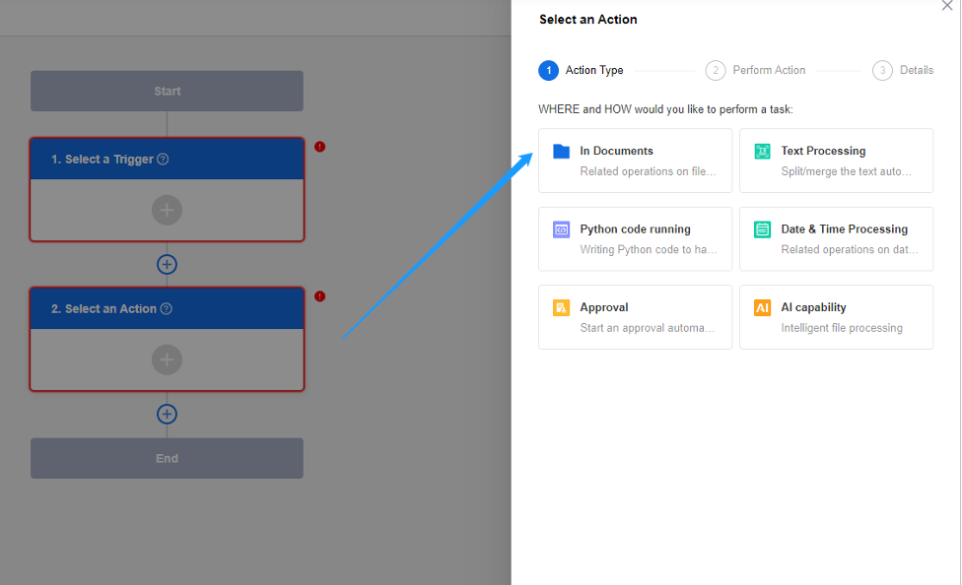
Task: Go to step 2 Perform Action
Action: [716, 71]
